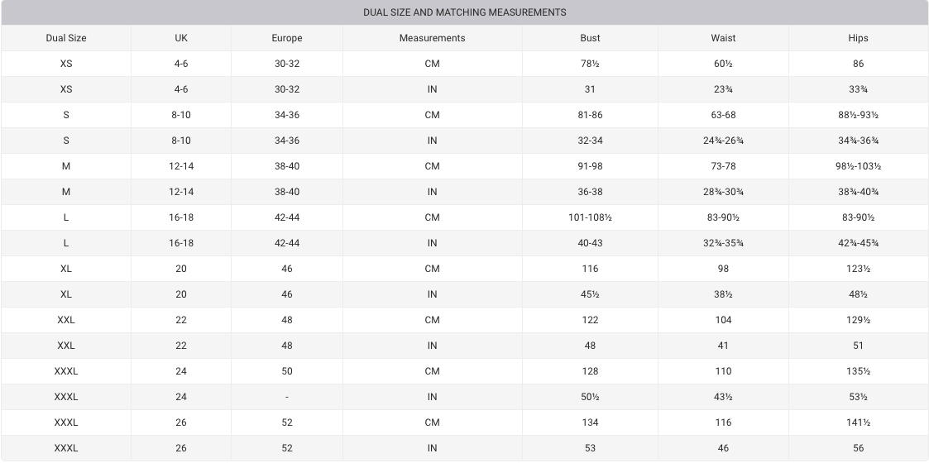Select the L bust range 40-43
The image size is (929, 463).
click(x=590, y=243)
